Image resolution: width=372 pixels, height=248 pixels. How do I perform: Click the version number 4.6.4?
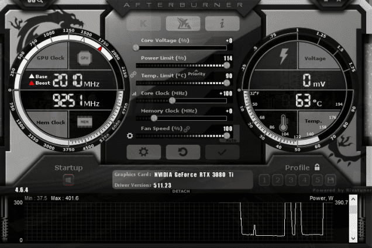pyautogui.click(x=22, y=190)
